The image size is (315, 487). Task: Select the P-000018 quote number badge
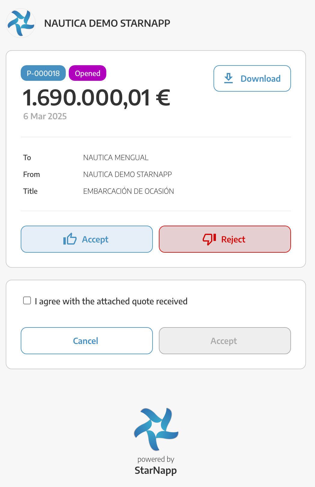point(43,73)
